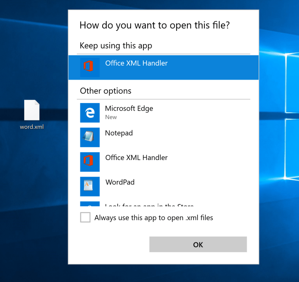The width and height of the screenshot is (299, 282).
Task: Click the Microsoft Edge icon
Action: coord(90,113)
